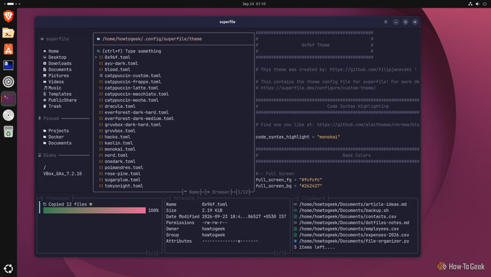
Task: Click the copy icon beside Copied 12 files
Action: tap(45, 204)
